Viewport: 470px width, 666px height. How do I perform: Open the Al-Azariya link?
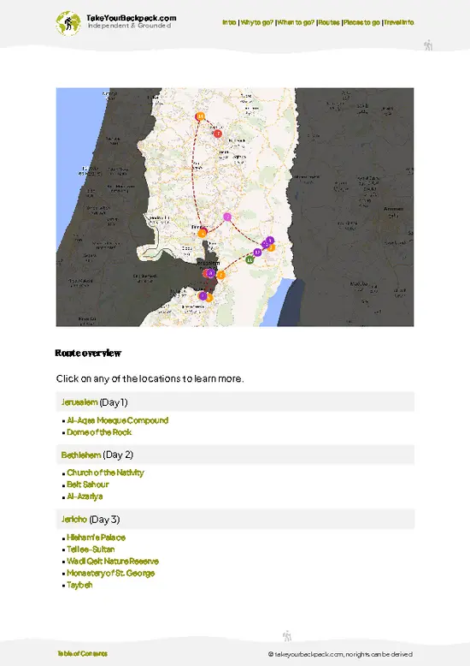point(85,497)
